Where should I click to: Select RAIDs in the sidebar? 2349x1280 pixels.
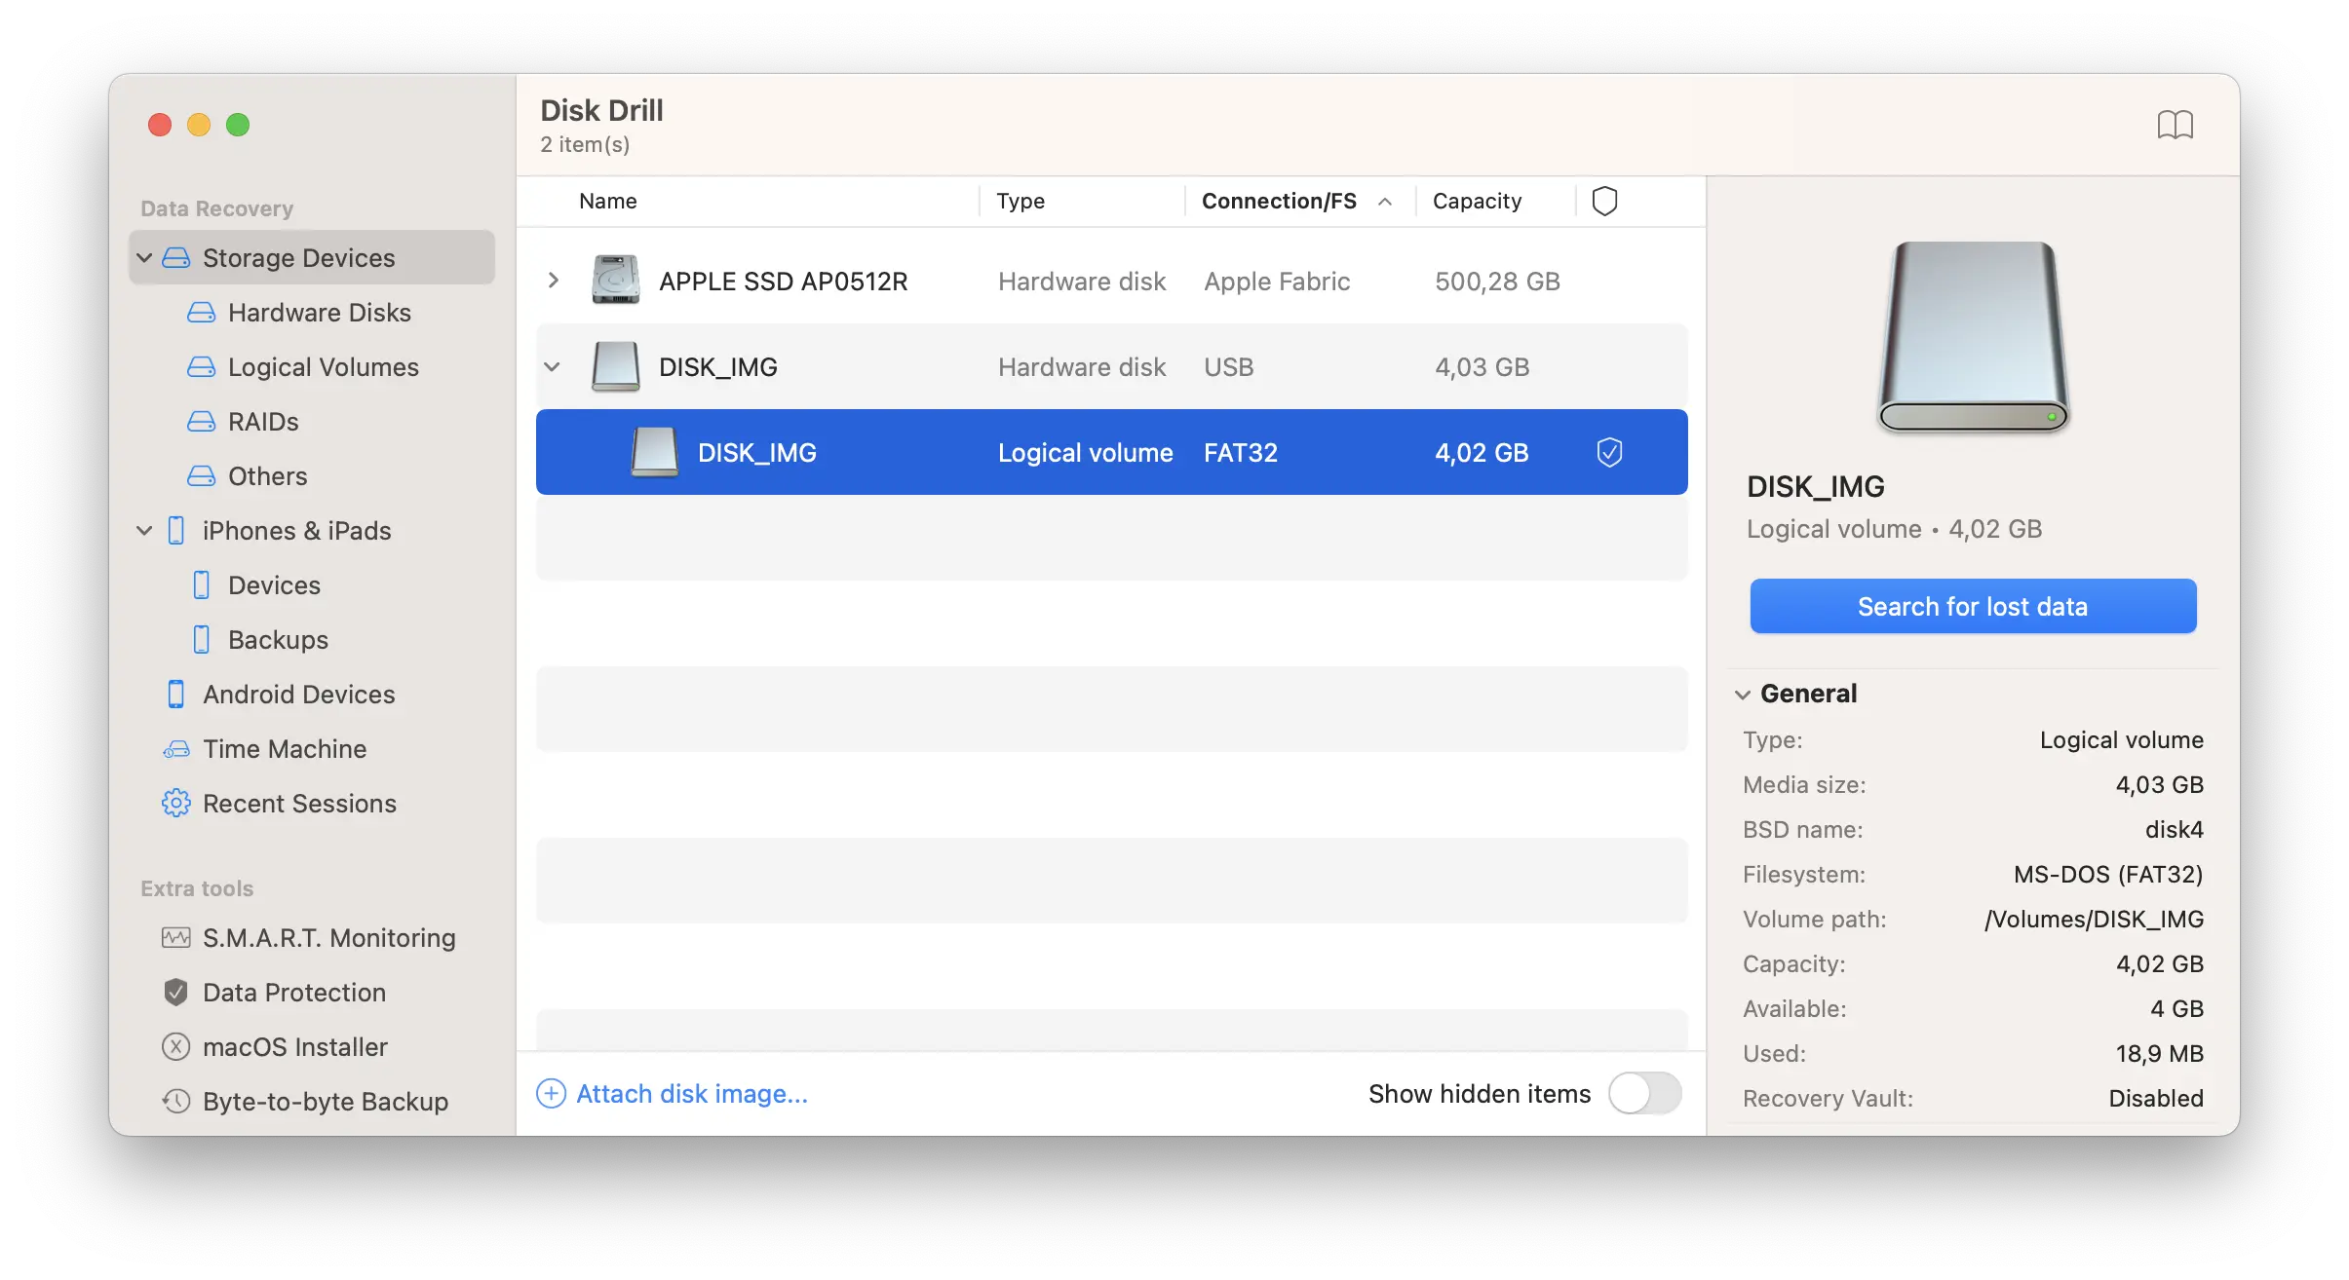(263, 421)
